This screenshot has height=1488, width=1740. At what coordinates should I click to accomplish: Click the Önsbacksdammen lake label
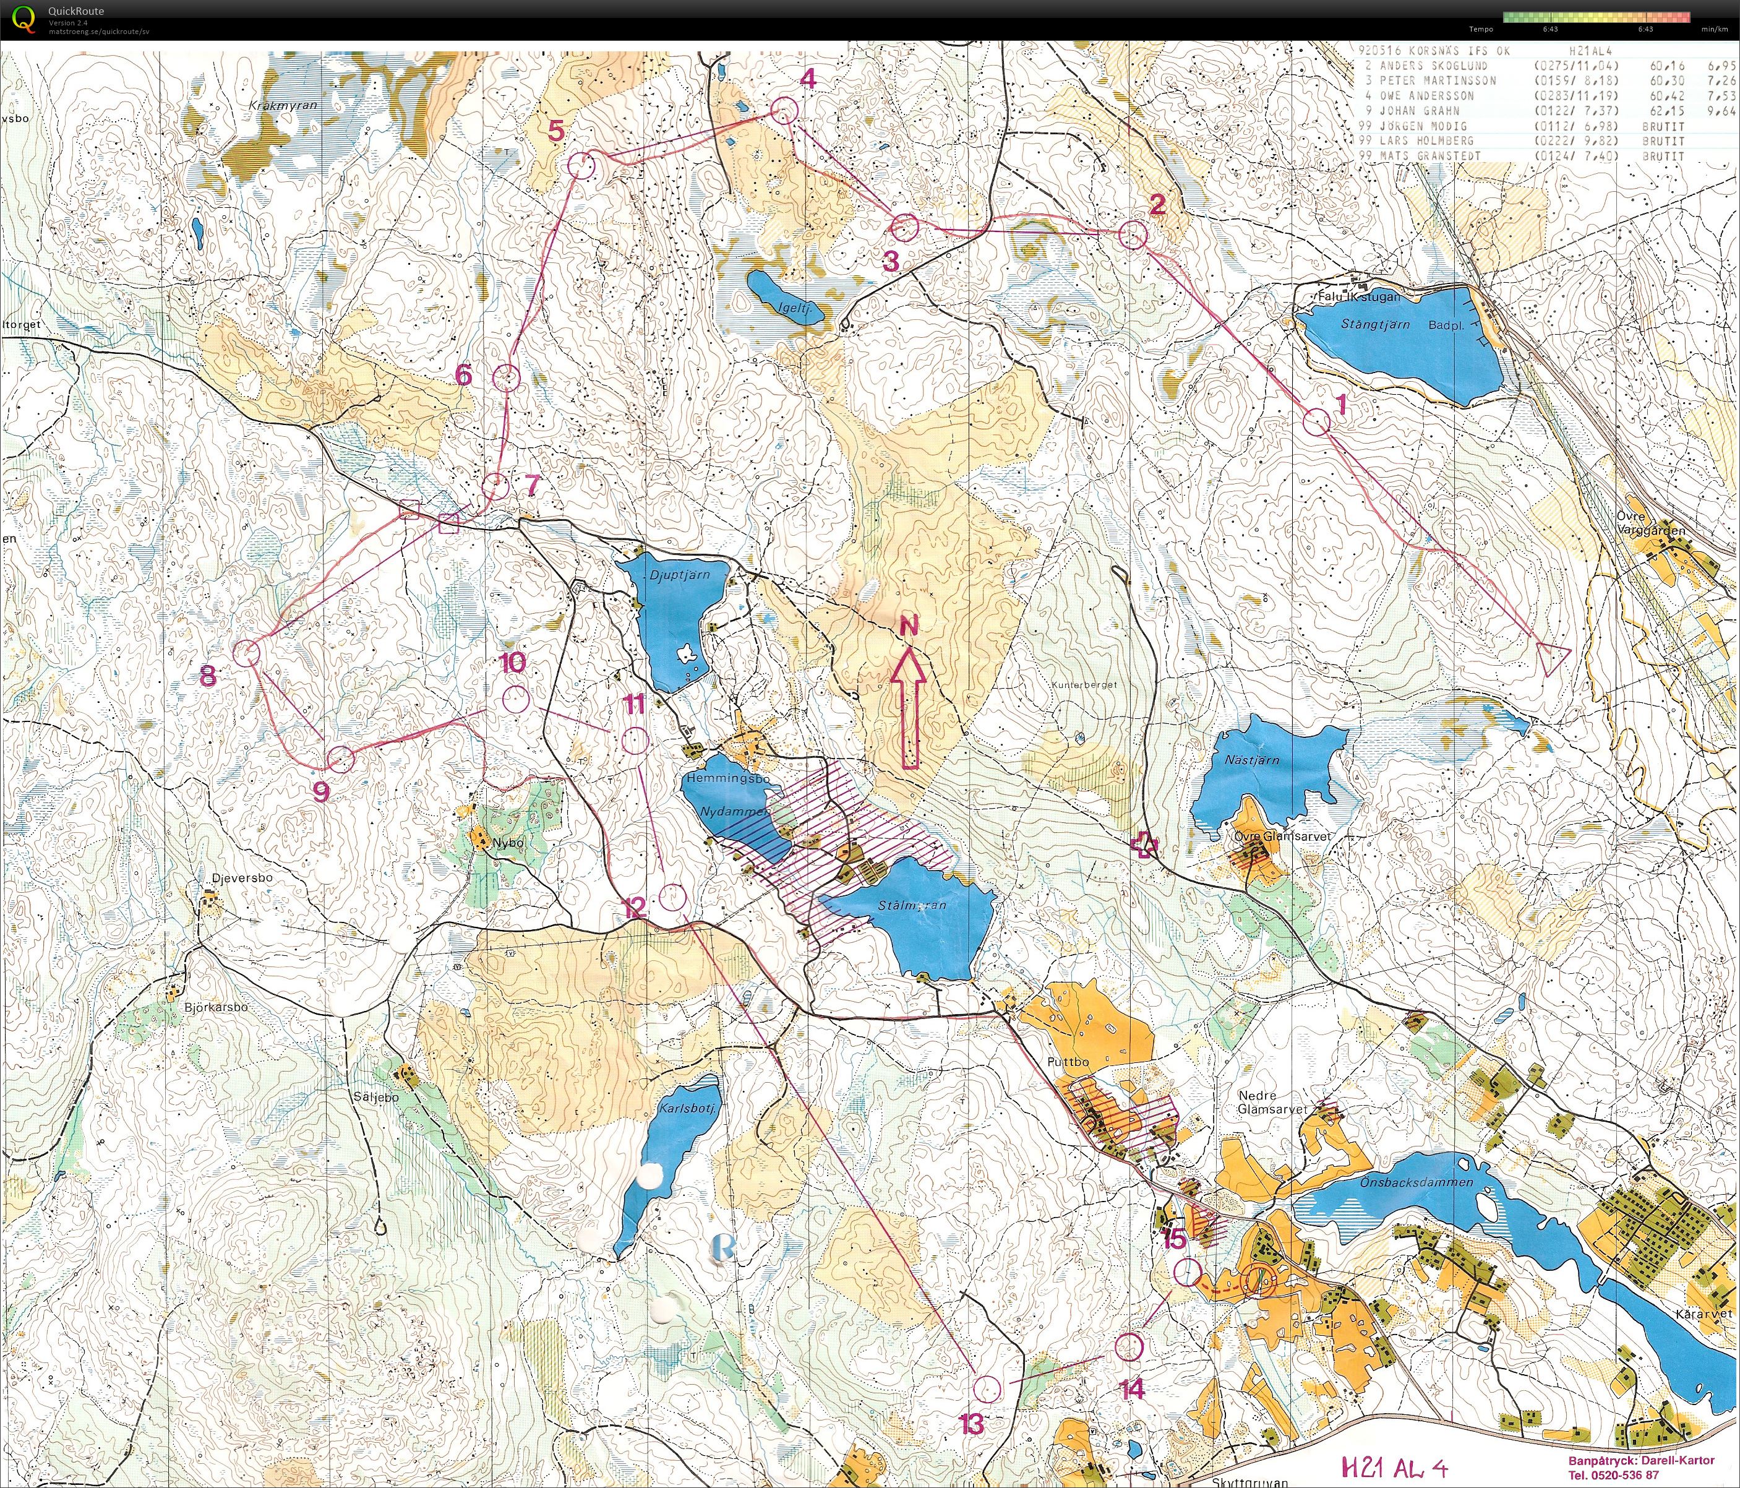tap(1416, 1182)
